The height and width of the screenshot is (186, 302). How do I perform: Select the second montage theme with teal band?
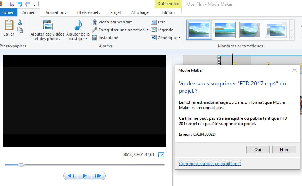(225, 30)
